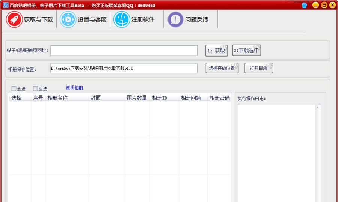Click the app logo in title bar
This screenshot has height=202, width=338.
tap(6, 5)
